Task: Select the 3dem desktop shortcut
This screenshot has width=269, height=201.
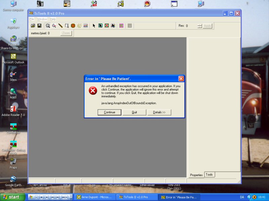Action: pos(13,76)
